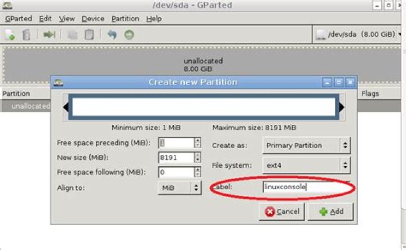Click the Free space following input field
Image resolution: width=406 pixels, height=250 pixels.
point(176,172)
